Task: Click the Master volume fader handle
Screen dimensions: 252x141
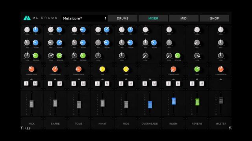Action: point(221,100)
